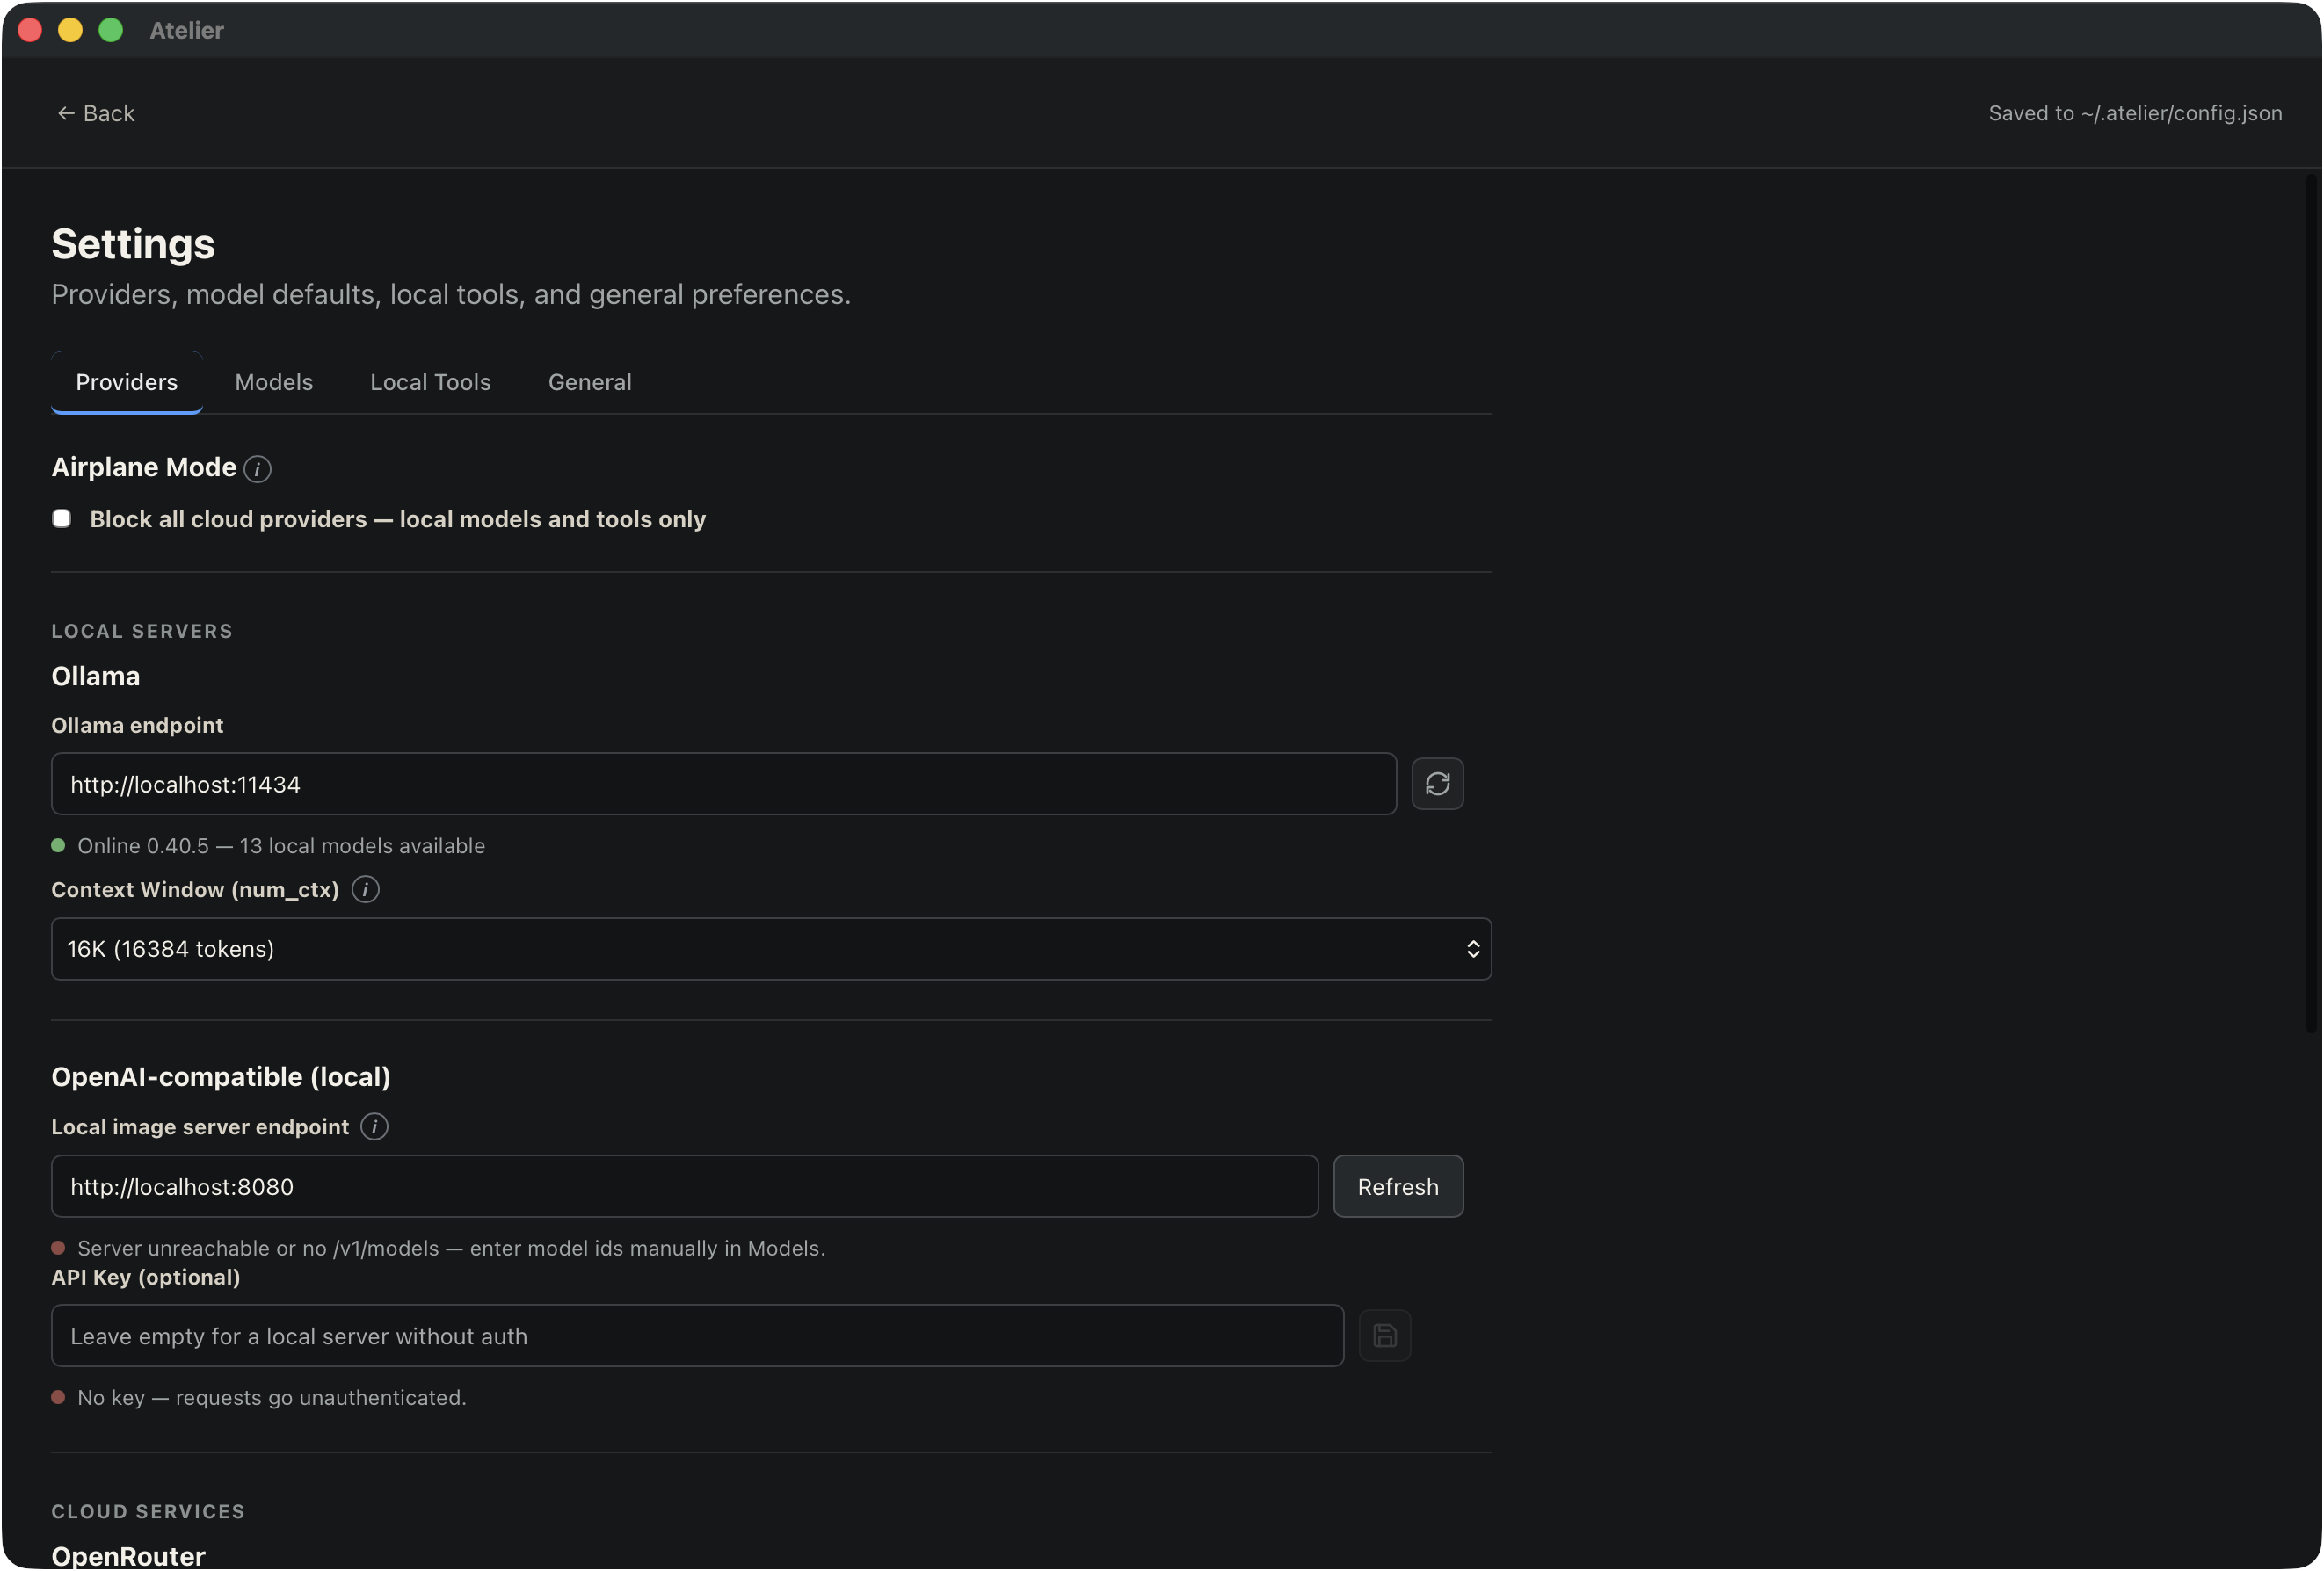This screenshot has height=1571, width=2324.
Task: Enable Block all cloud providers checkbox
Action: tap(62, 518)
